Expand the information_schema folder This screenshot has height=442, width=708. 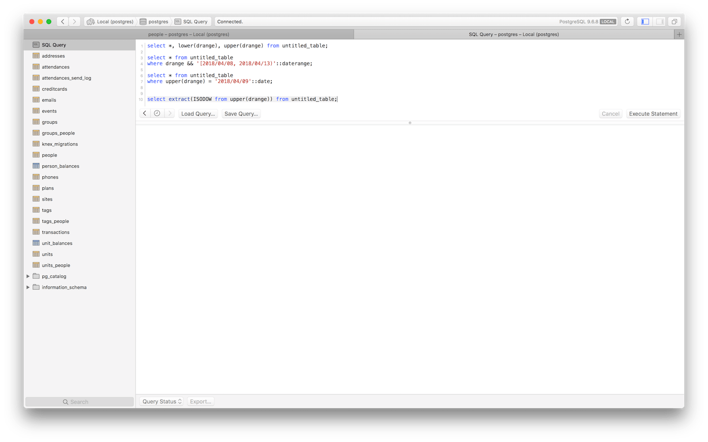click(x=28, y=287)
